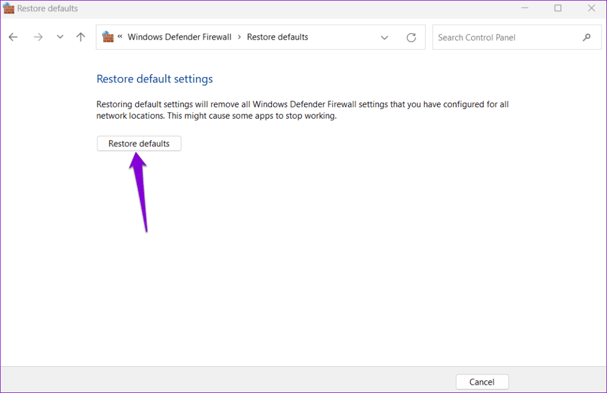The width and height of the screenshot is (607, 393).
Task: Navigate to Windows Defender Firewall breadcrumb
Action: (x=180, y=37)
